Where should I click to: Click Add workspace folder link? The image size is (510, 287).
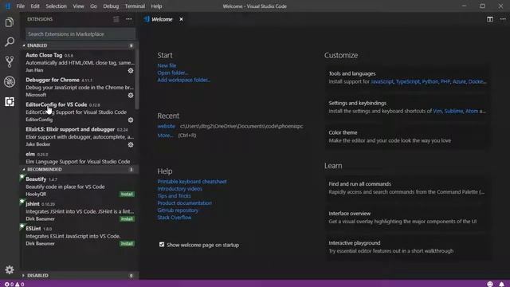183,80
